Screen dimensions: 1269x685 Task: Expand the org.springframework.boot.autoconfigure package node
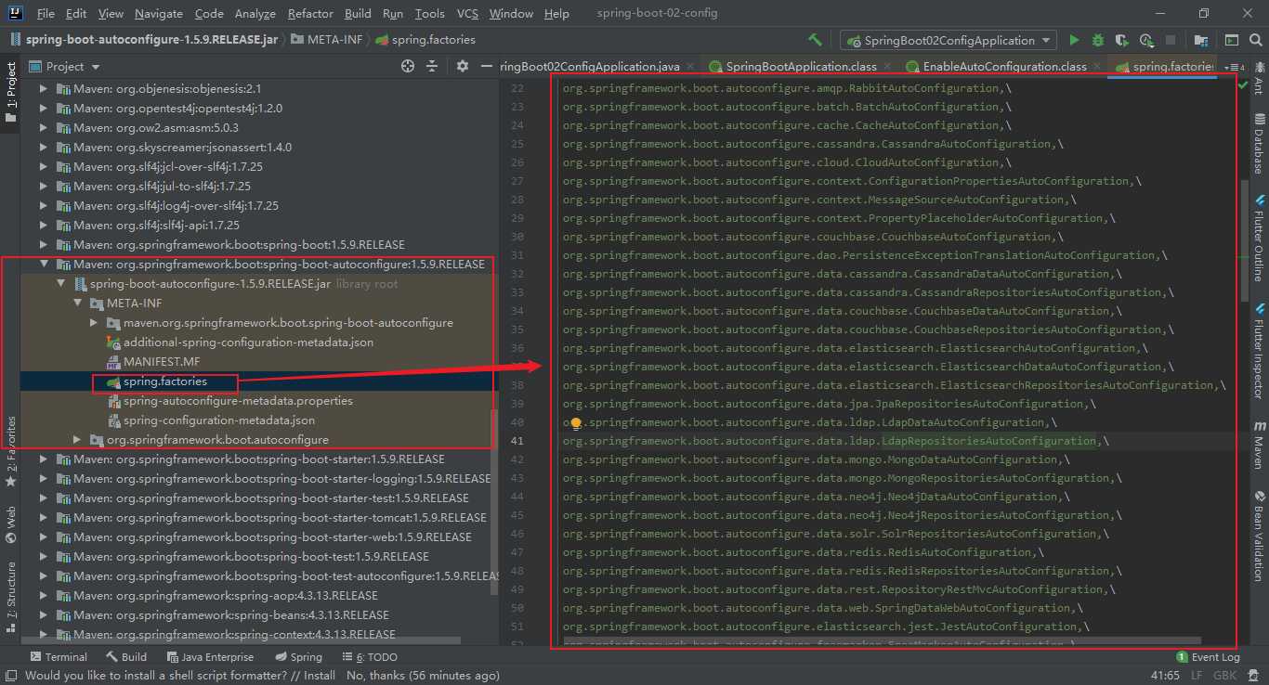78,440
